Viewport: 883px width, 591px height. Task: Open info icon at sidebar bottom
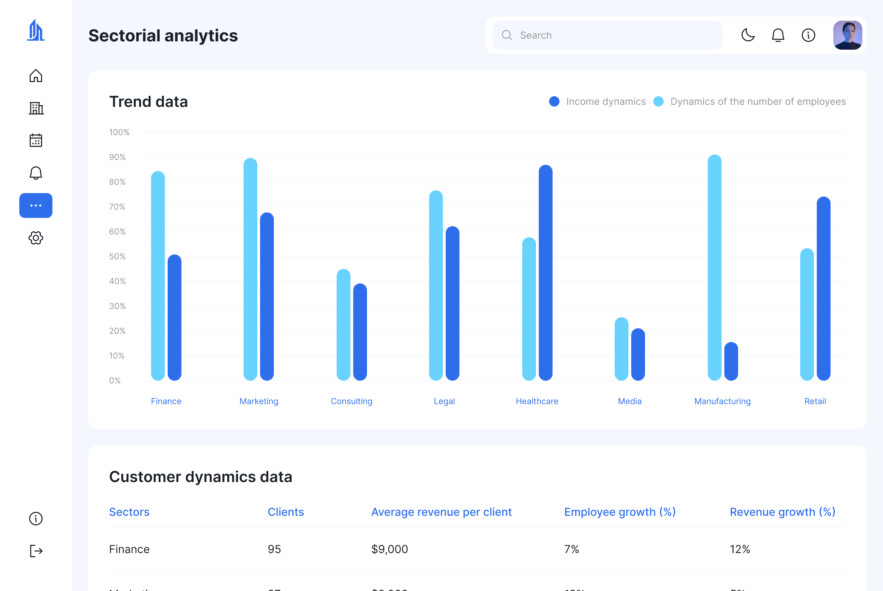click(36, 519)
